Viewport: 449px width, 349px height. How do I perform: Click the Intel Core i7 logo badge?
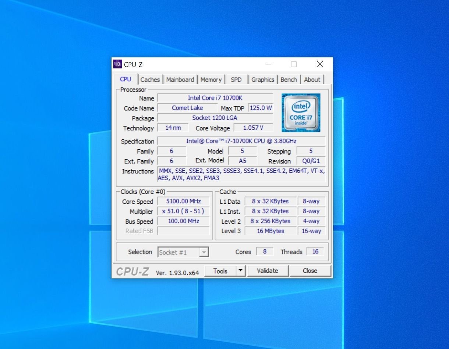point(301,113)
